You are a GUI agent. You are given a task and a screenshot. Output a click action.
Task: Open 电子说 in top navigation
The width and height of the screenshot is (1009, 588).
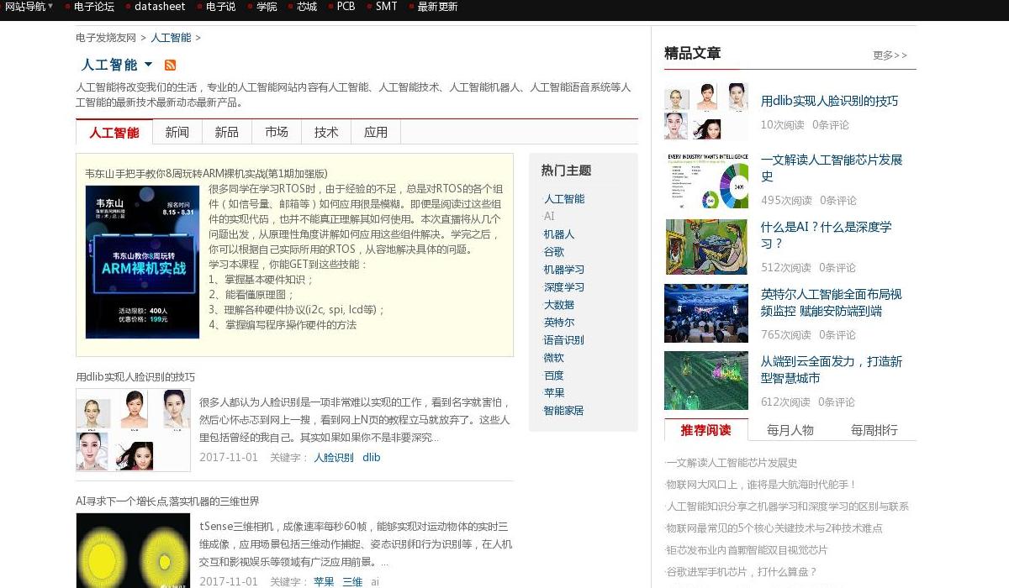220,6
